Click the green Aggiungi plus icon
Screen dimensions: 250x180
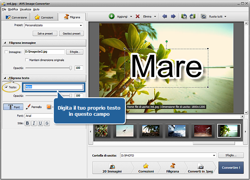click(x=112, y=17)
